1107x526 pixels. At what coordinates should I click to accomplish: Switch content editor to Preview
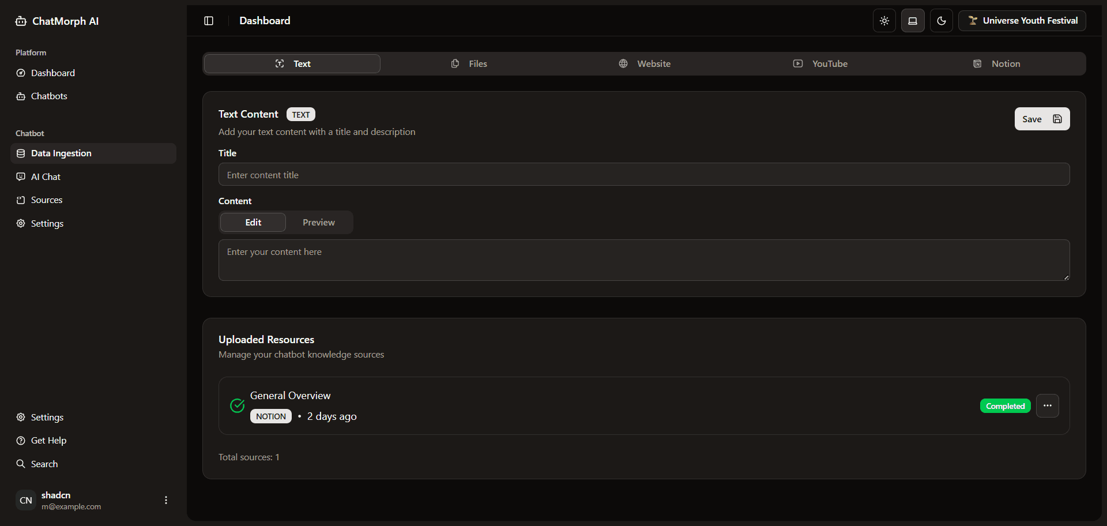pyautogui.click(x=318, y=223)
